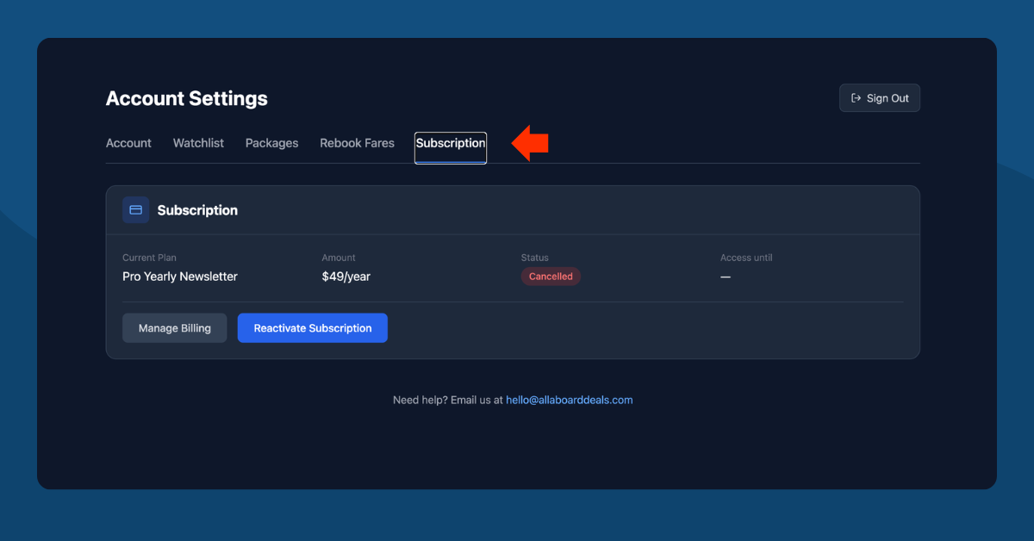The image size is (1034, 541).
Task: Click the Need help text near the bottom
Action: 447,400
